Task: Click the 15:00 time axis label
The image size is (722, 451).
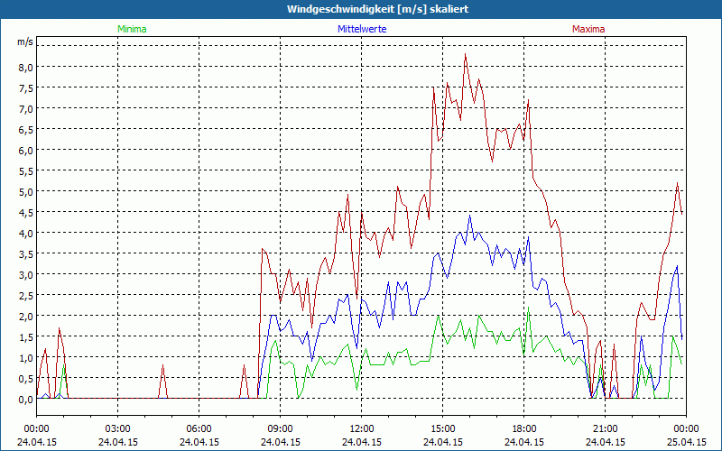Action: coord(442,429)
